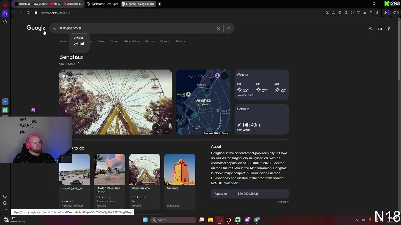Click the Windows taskbar Search box
The height and width of the screenshot is (225, 401).
tap(172, 220)
